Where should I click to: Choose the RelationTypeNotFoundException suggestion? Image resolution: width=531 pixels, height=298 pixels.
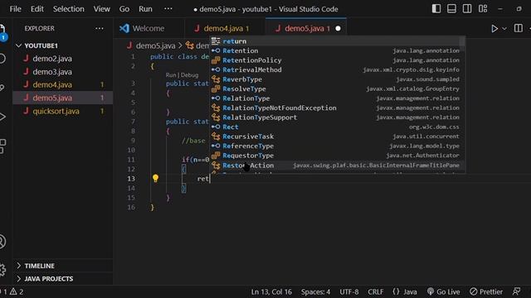pyautogui.click(x=338, y=108)
